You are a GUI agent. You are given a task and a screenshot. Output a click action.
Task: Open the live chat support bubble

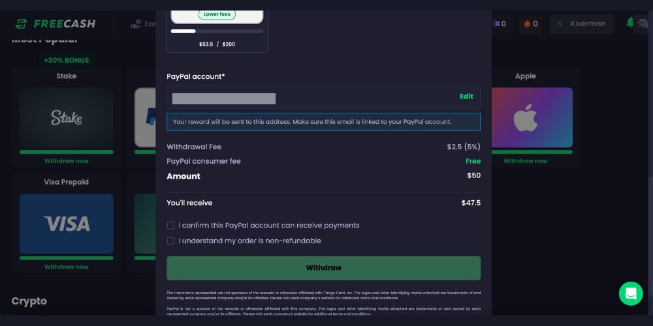(631, 293)
